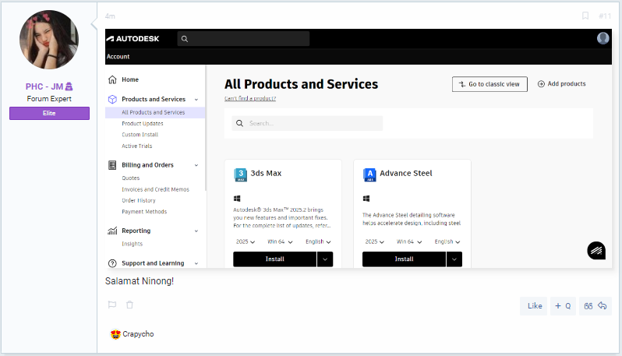The width and height of the screenshot is (622, 356).
Task: Click the Products and Services cube icon
Action: coord(112,99)
